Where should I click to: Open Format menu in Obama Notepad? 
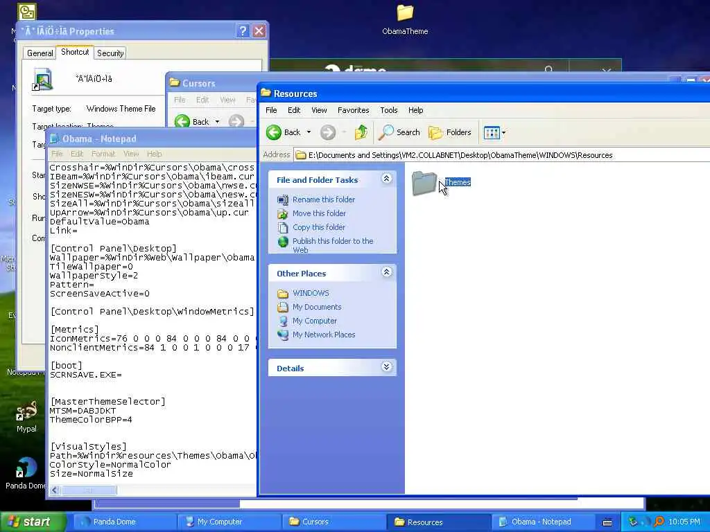(x=103, y=154)
